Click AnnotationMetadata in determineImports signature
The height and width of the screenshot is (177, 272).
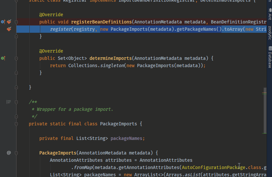point(158,58)
